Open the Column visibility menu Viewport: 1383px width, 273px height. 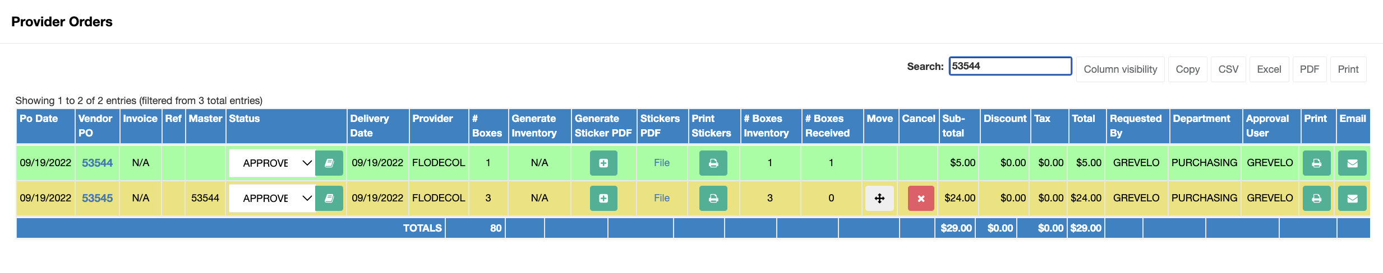point(1120,69)
